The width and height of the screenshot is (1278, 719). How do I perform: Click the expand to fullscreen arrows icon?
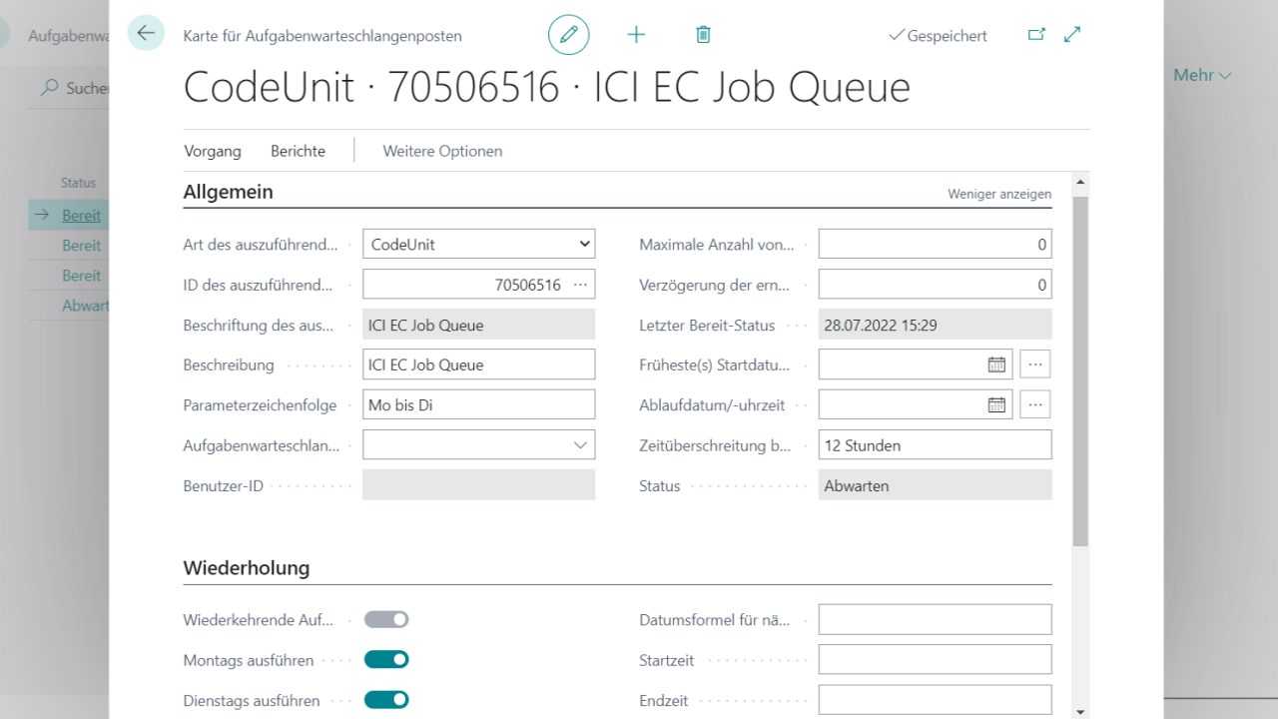[x=1072, y=35]
